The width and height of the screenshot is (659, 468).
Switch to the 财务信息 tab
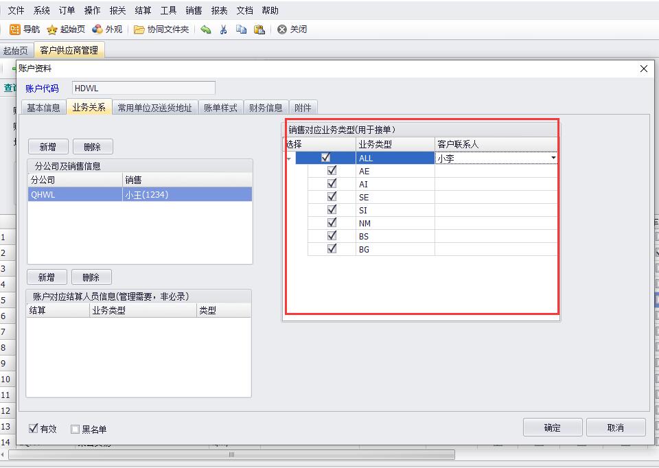[266, 108]
